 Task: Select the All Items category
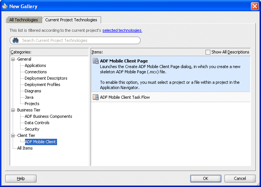click(x=25, y=148)
